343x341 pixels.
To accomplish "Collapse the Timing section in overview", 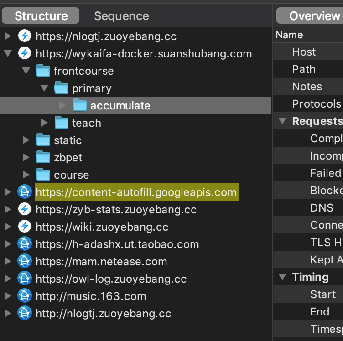I will [282, 277].
